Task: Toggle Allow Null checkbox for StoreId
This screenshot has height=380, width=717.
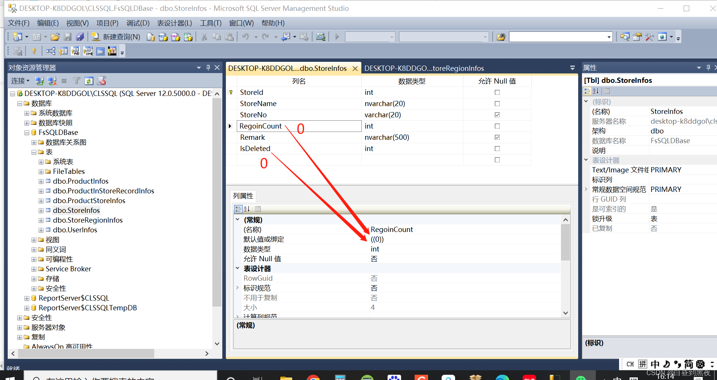Action: tap(497, 92)
